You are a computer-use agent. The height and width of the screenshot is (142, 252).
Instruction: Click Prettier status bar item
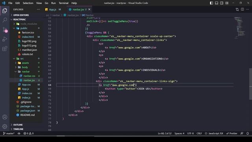(x=232, y=133)
